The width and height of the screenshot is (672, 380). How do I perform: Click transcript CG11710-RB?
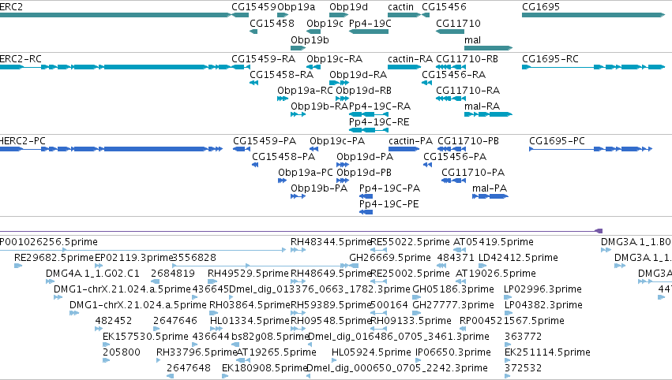tap(467, 58)
